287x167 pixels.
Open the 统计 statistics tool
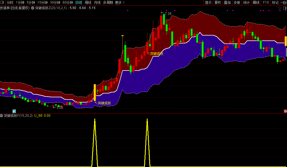[246, 2]
